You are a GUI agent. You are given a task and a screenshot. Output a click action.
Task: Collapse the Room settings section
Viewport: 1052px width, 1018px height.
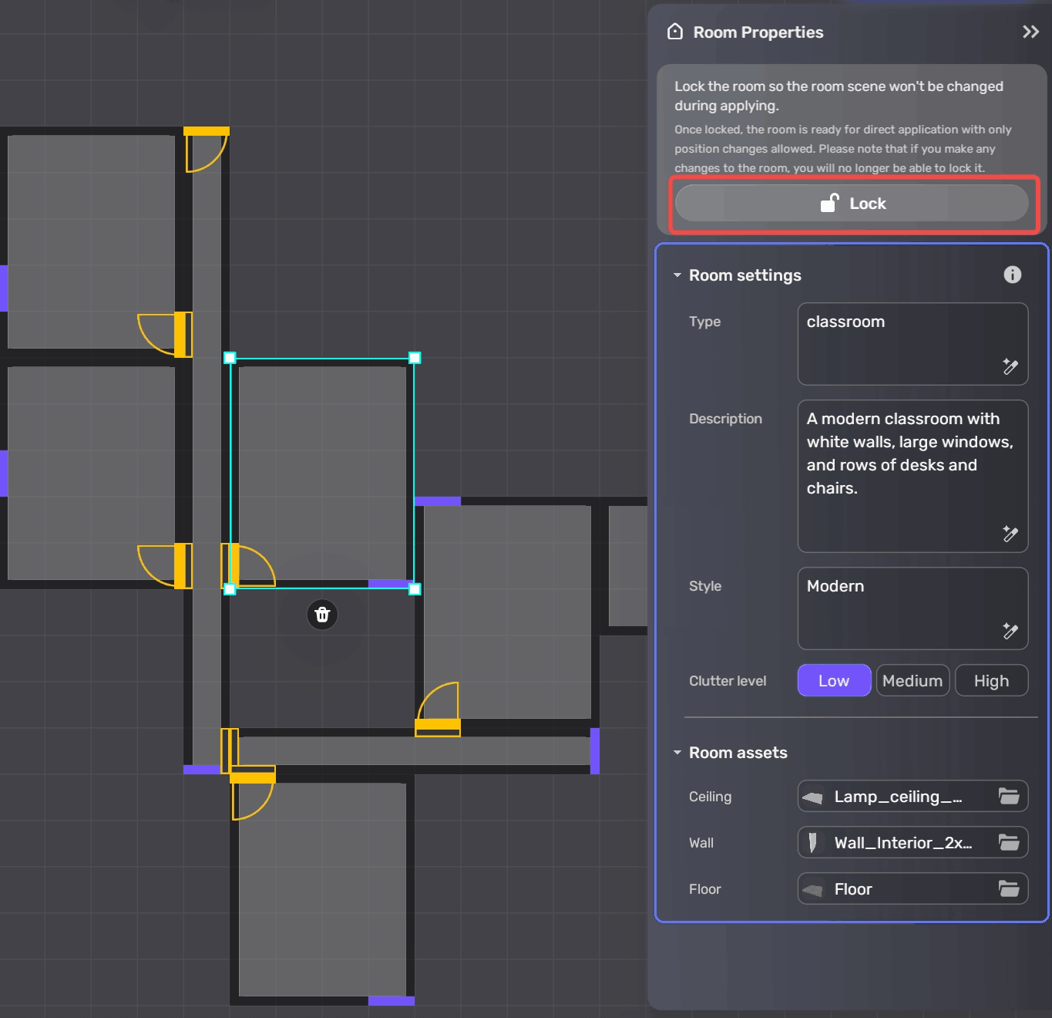677,275
